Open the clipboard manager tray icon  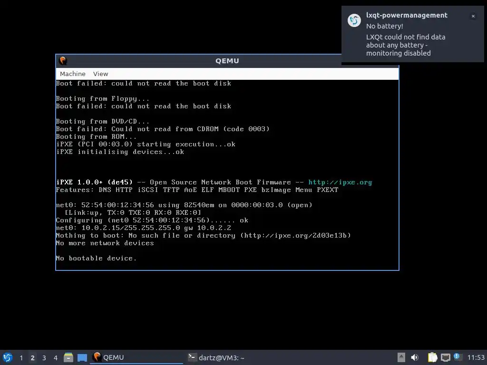432,357
